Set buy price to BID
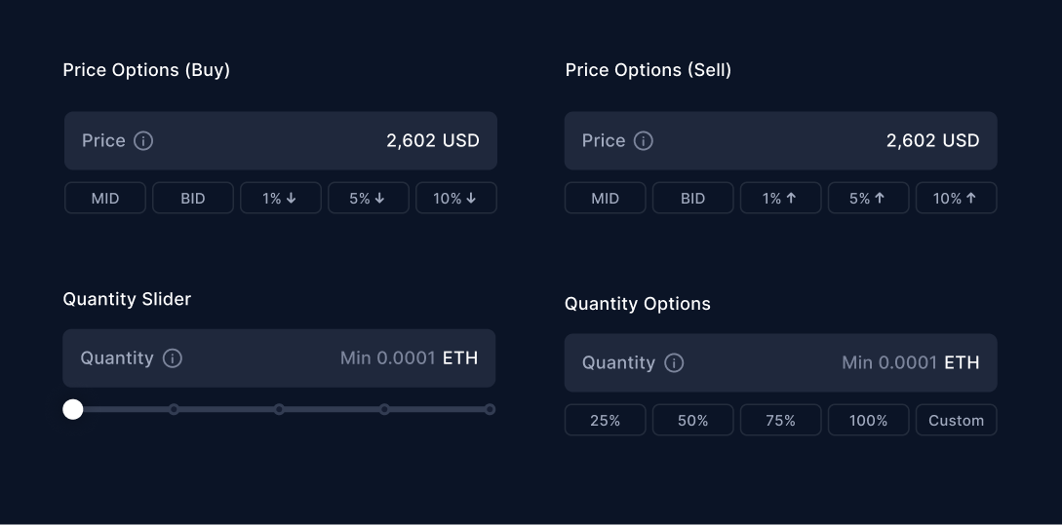 click(193, 198)
